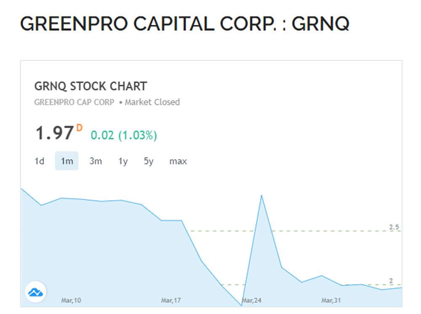Show max price history range
The width and height of the screenshot is (421, 314).
click(178, 161)
